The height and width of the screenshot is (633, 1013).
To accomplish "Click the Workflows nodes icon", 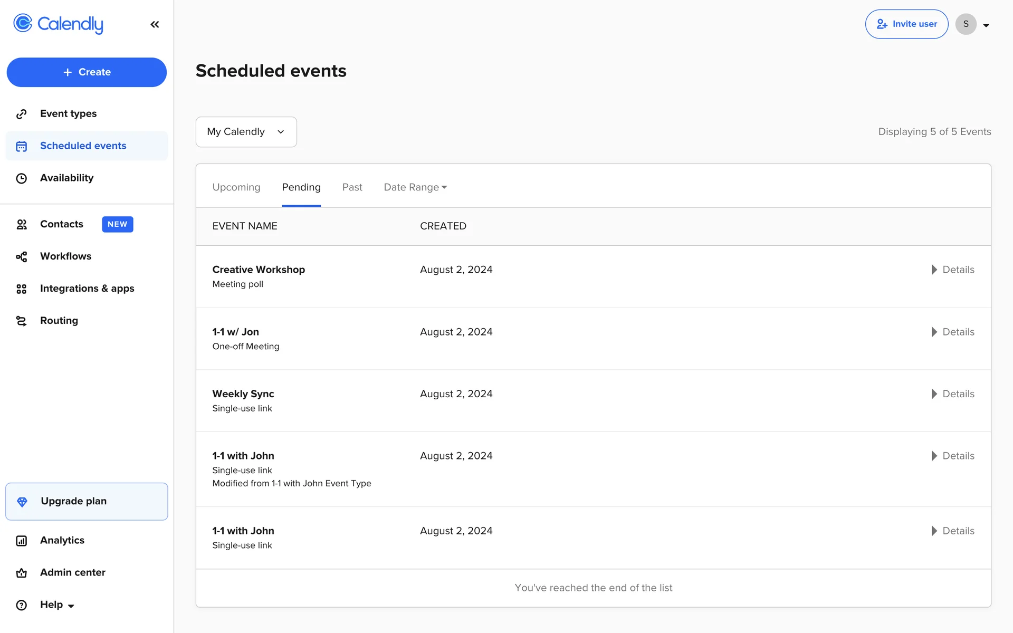I will pyautogui.click(x=22, y=257).
